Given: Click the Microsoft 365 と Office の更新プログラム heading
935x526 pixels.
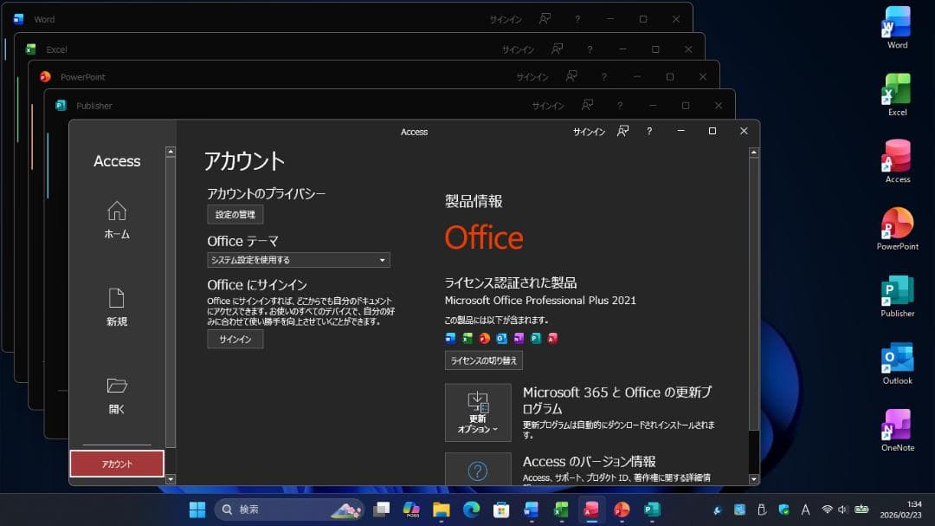Looking at the screenshot, I should [x=617, y=400].
